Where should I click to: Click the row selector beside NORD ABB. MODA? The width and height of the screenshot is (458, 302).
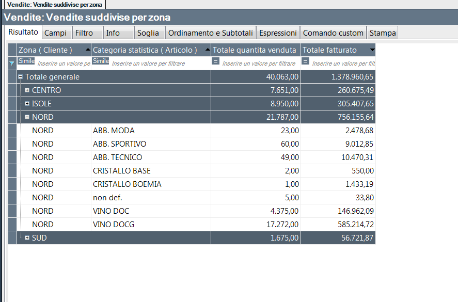(x=13, y=131)
